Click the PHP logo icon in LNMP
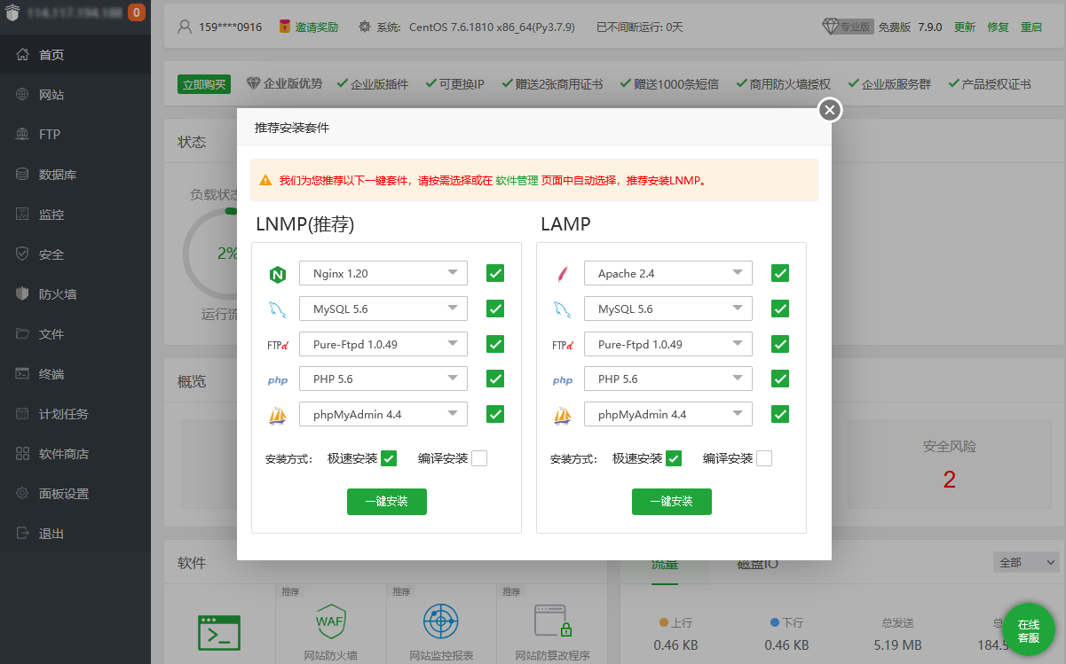The width and height of the screenshot is (1066, 664). [x=278, y=380]
